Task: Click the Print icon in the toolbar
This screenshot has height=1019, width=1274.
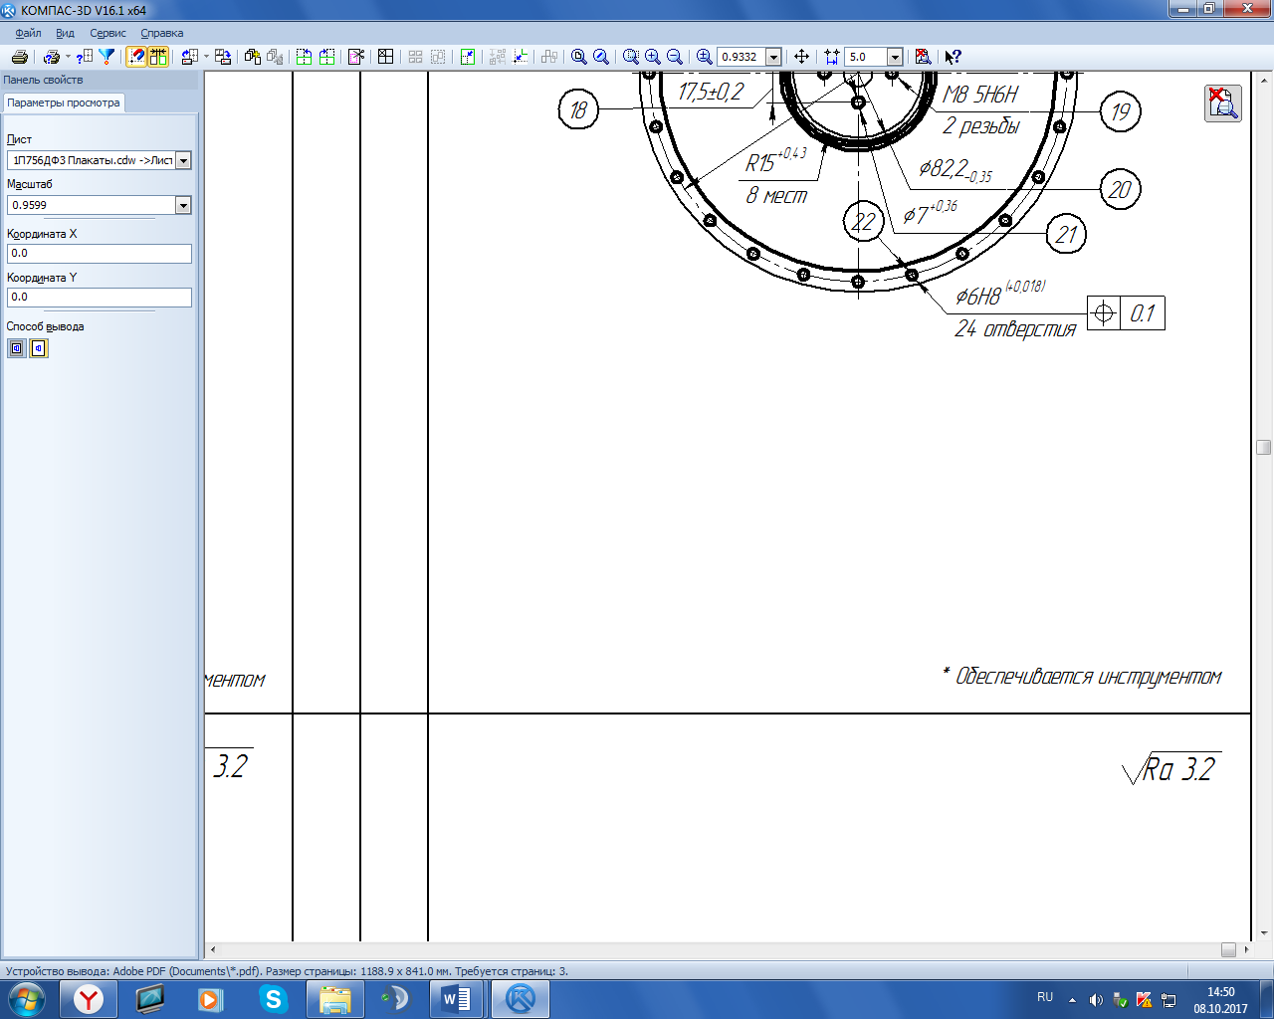Action: point(19,57)
